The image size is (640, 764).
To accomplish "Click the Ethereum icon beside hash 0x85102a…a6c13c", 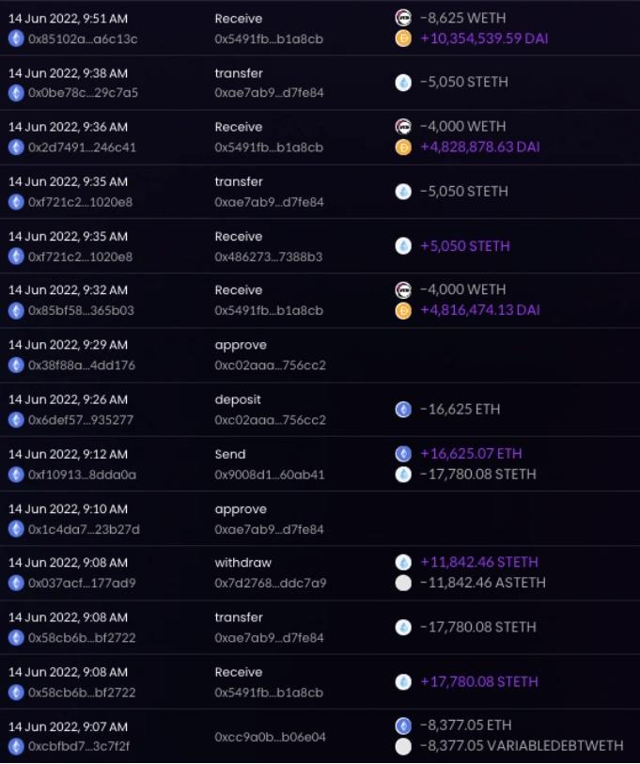I will [16, 39].
